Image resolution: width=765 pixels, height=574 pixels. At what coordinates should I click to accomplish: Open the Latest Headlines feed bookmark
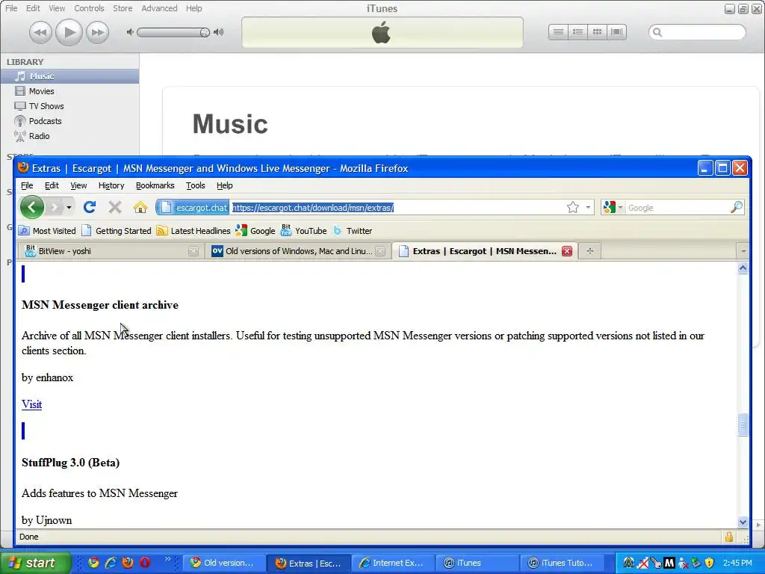coord(193,231)
